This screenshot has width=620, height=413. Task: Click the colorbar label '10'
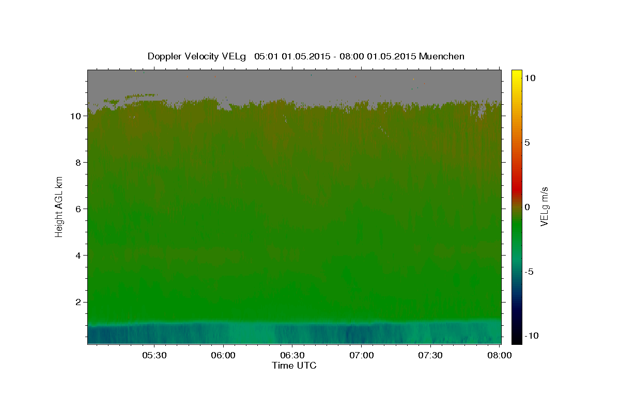[x=530, y=78]
